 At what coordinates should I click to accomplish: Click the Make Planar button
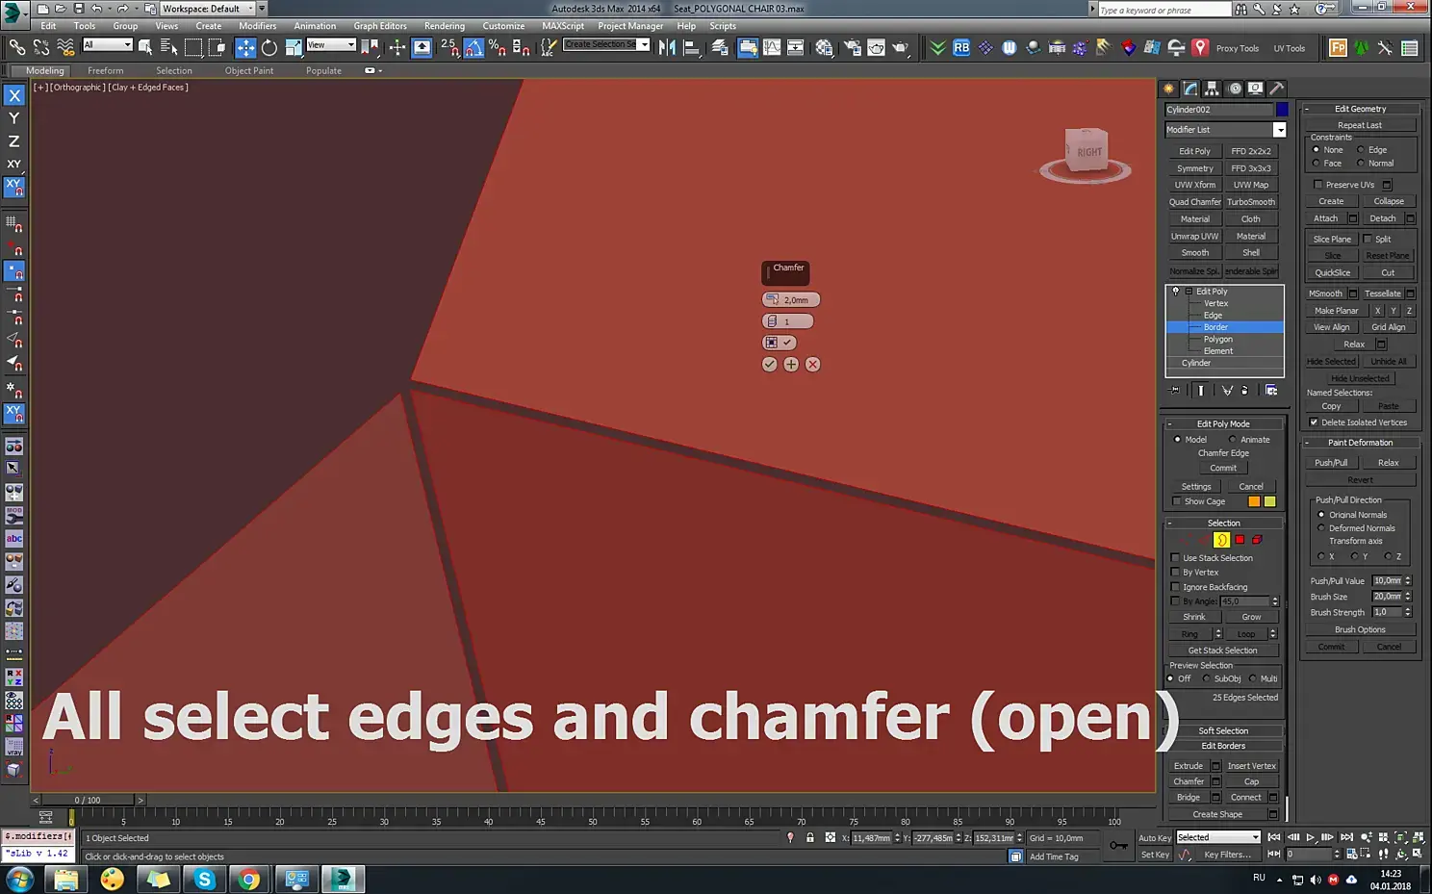(1337, 311)
